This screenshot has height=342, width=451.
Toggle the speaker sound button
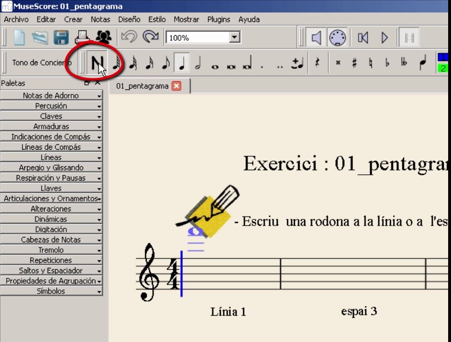316,38
